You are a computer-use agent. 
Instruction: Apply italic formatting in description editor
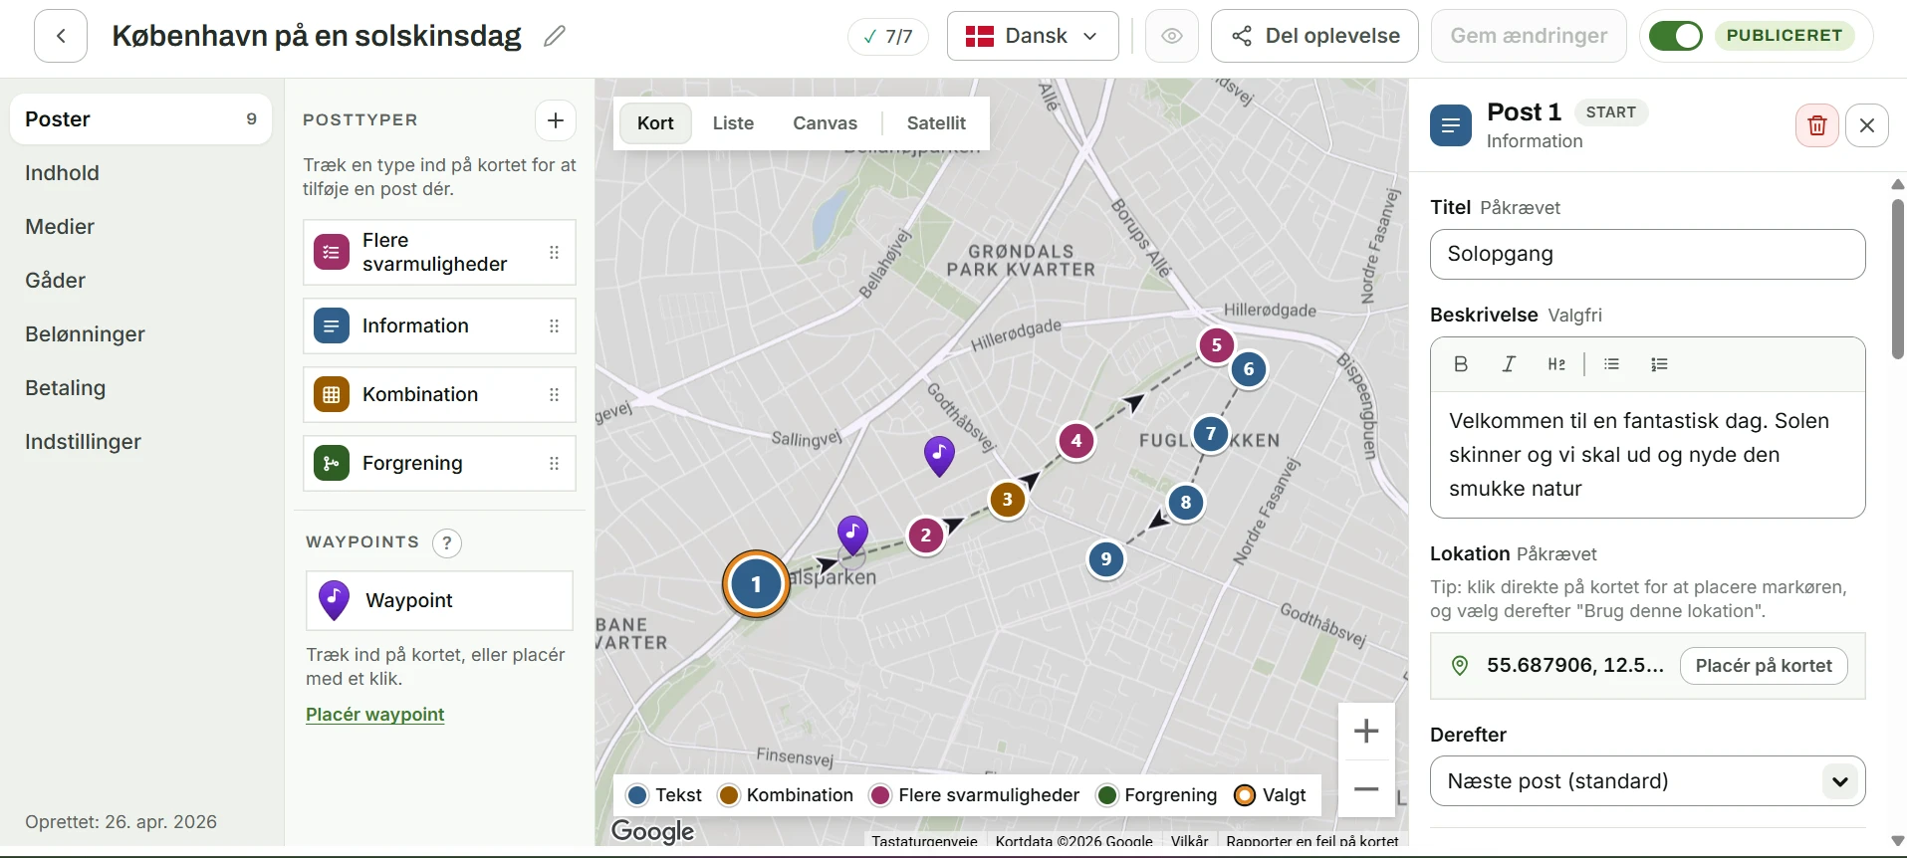[1509, 364]
